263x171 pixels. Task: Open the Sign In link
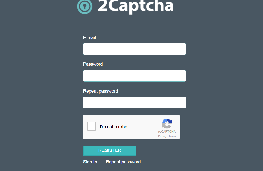90,162
